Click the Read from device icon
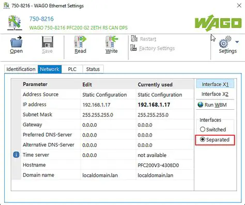Screen dimensions: 245x205 pos(80,41)
